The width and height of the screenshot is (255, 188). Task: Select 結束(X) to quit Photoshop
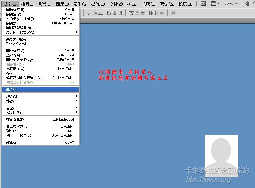pos(40,142)
